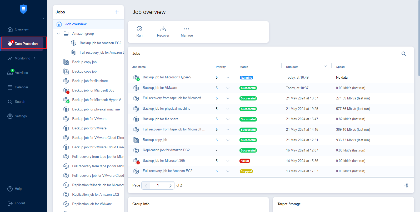The height and width of the screenshot is (212, 420).
Task: Click the Recover download icon
Action: point(163,29)
